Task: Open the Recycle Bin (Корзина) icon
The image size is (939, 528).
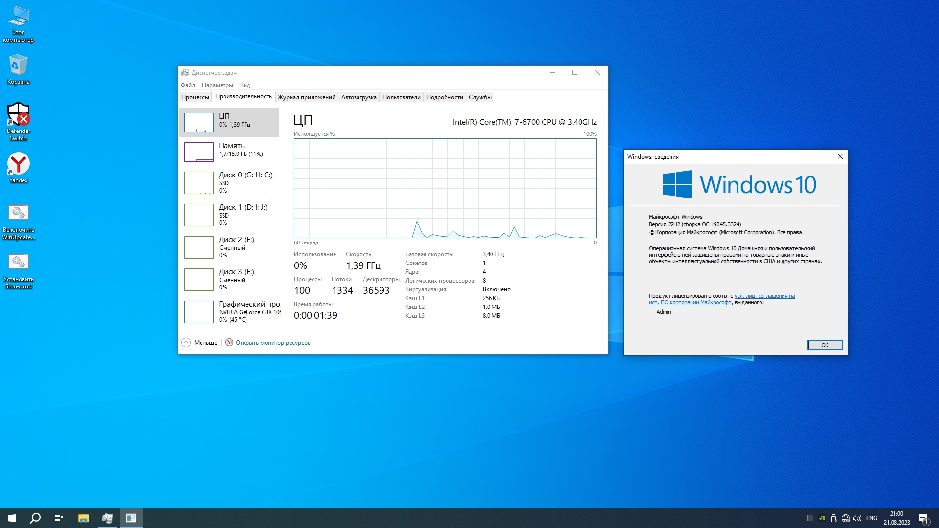Action: click(19, 66)
